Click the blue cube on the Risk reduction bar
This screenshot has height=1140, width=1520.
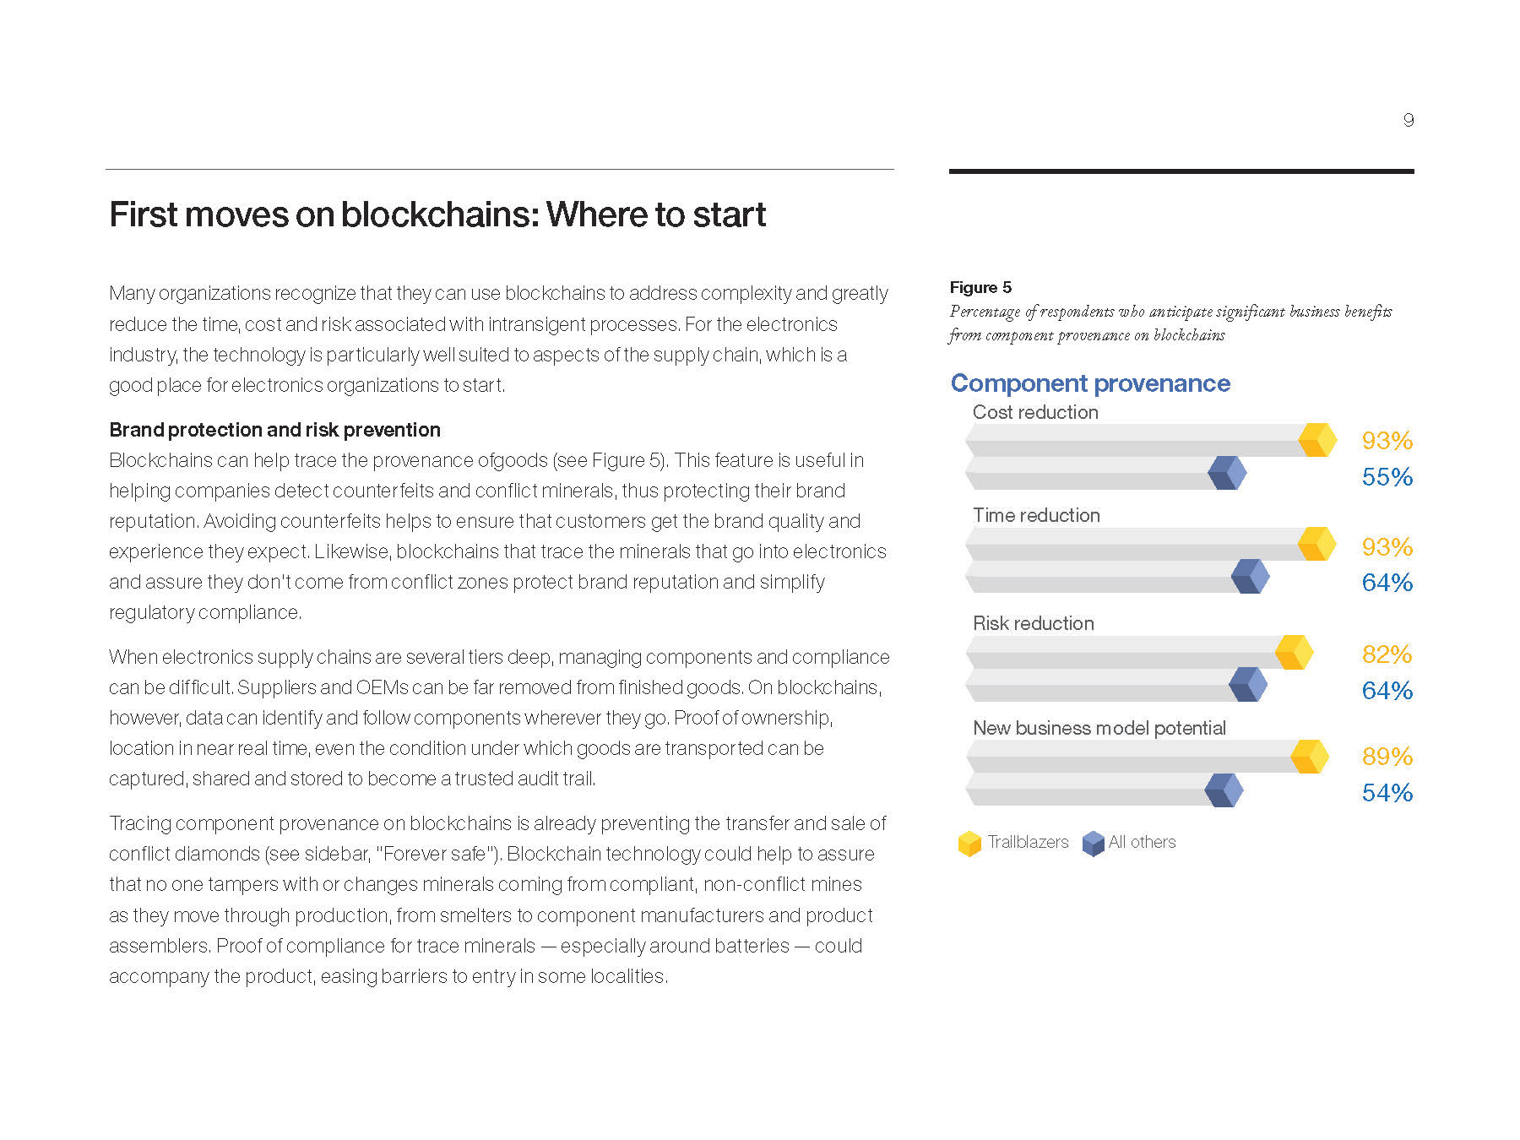pos(1248,684)
